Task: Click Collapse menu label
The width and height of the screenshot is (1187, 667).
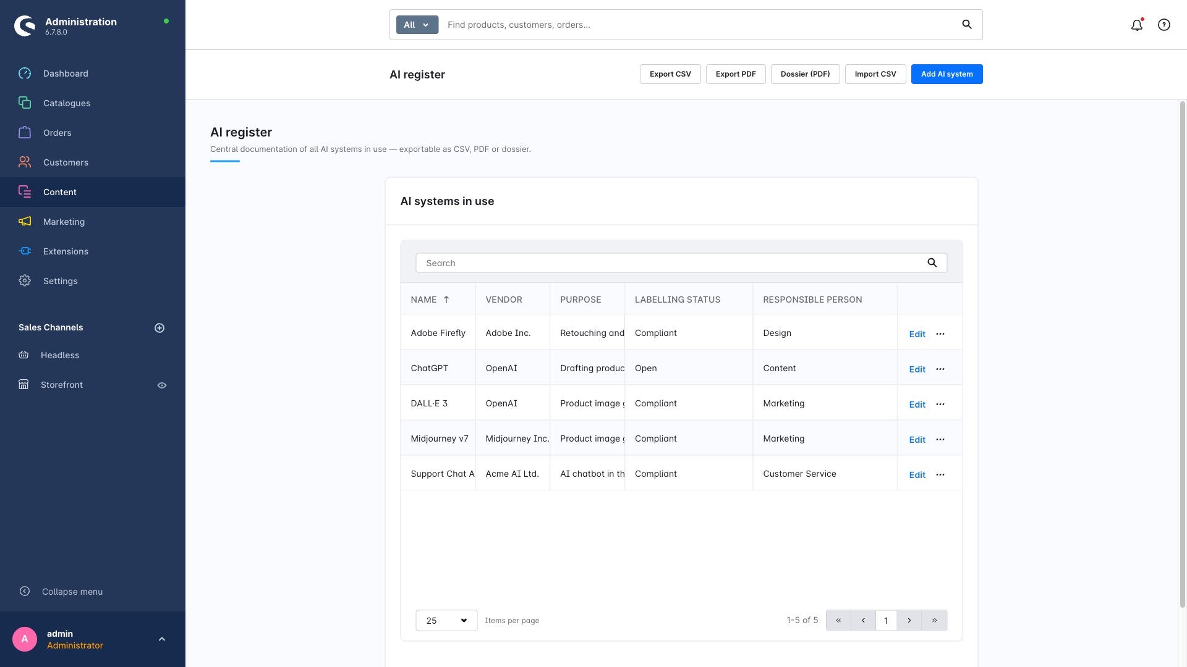Action: click(72, 592)
